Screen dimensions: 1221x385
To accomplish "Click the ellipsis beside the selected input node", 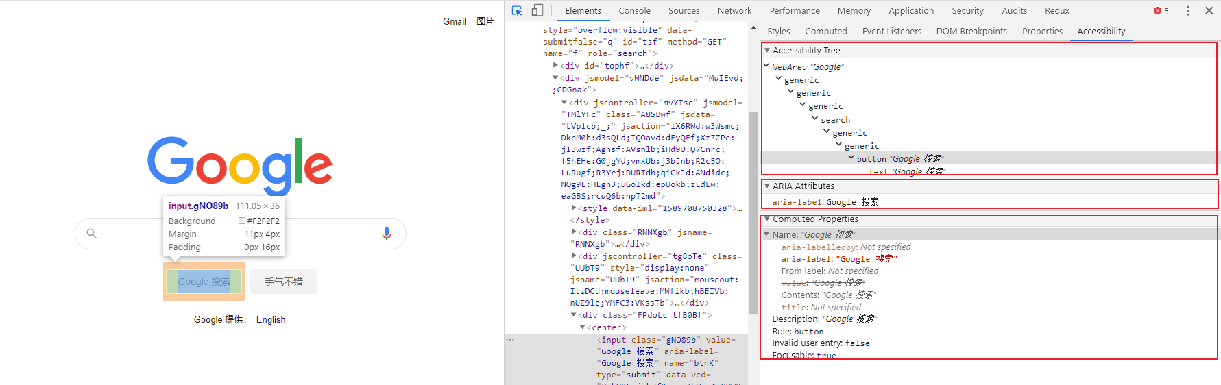I will coord(510,340).
